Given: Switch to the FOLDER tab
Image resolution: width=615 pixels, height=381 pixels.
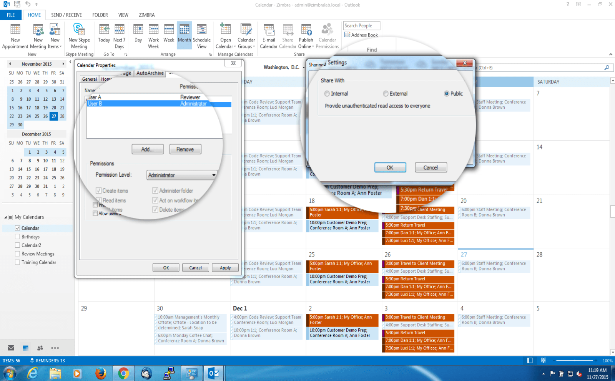Looking at the screenshot, I should [100, 15].
